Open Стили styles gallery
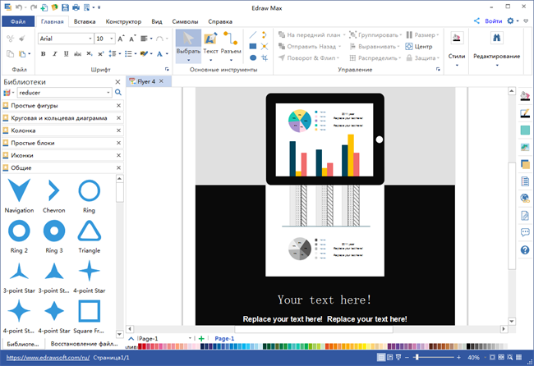The width and height of the screenshot is (534, 366). coord(456,48)
